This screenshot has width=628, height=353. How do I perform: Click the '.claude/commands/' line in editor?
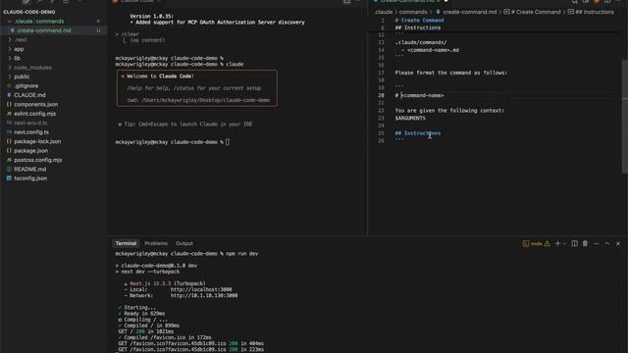(421, 42)
